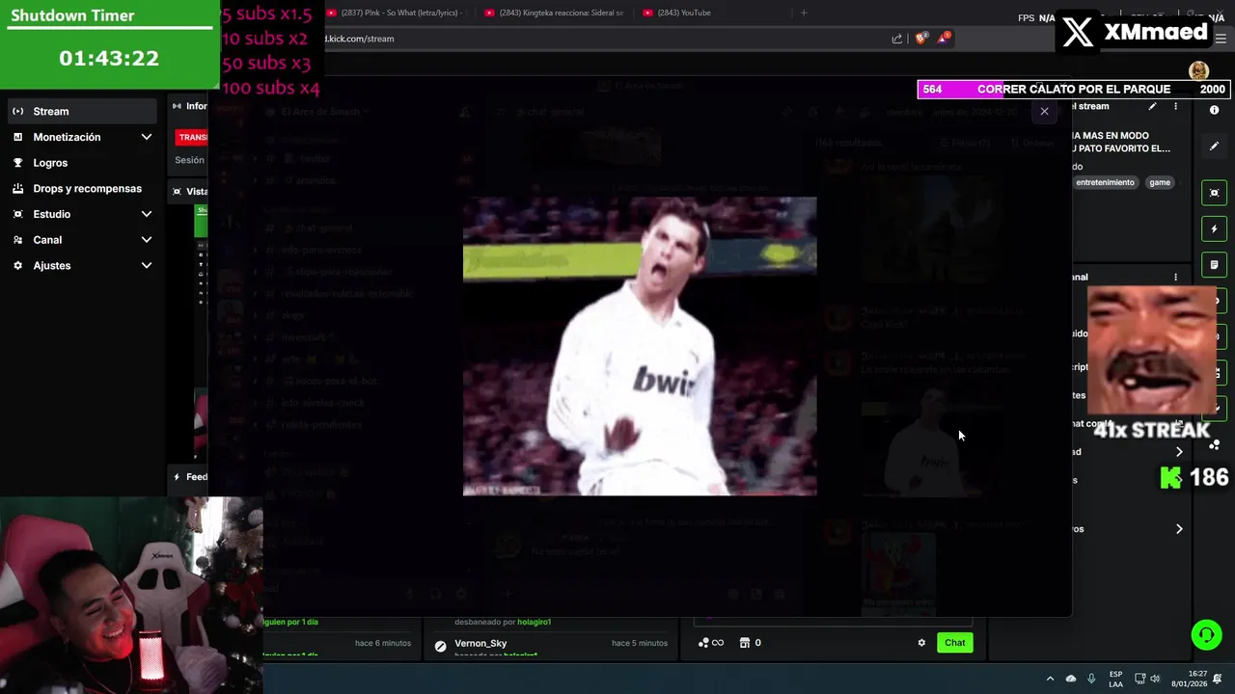This screenshot has width=1235, height=694.
Task: Open a new browser tab with plus button
Action: (804, 13)
